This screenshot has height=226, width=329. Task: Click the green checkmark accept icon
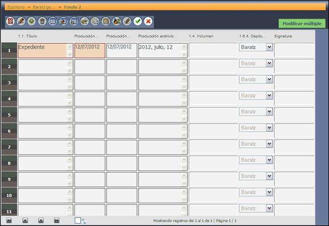pyautogui.click(x=137, y=21)
